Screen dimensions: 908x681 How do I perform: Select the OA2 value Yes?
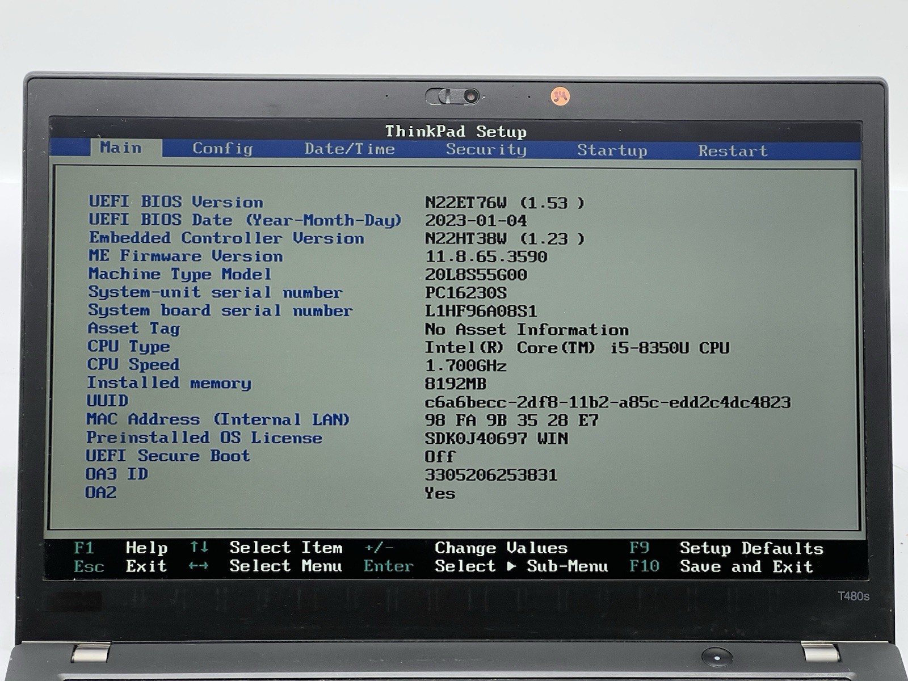tap(440, 493)
